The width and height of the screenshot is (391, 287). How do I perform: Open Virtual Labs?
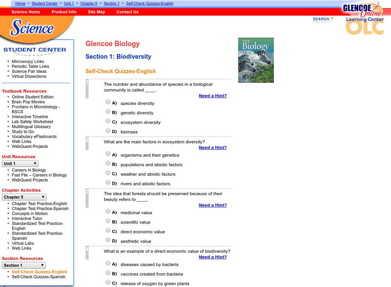22,243
